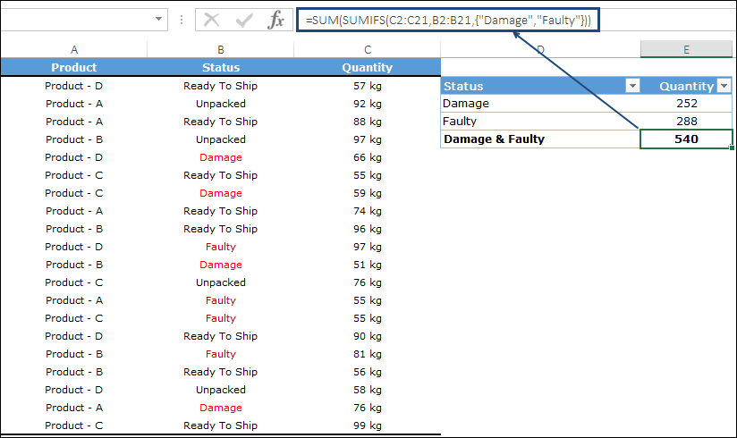Viewport: 737px width, 438px height.
Task: Click Unpacked status in the 58 kg row
Action: point(220,389)
